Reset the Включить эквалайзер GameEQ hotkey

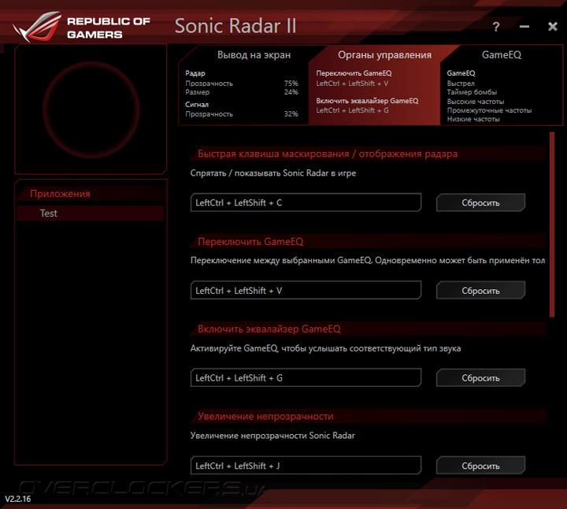point(480,377)
